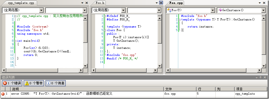Open error list panel position dropdown arrow
269x99 pixels.
[x=257, y=78]
